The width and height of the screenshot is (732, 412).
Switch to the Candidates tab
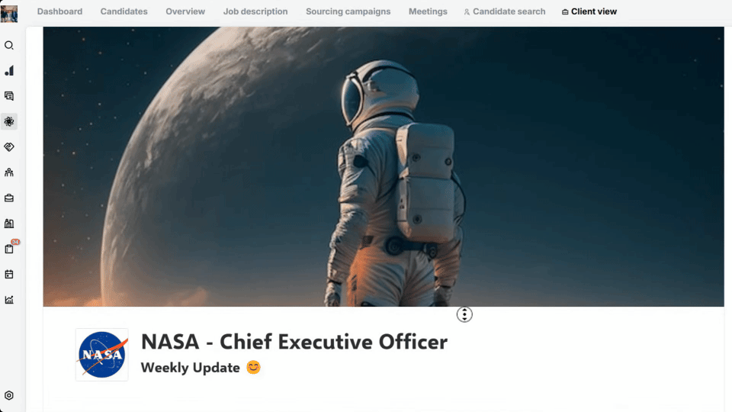tap(124, 11)
